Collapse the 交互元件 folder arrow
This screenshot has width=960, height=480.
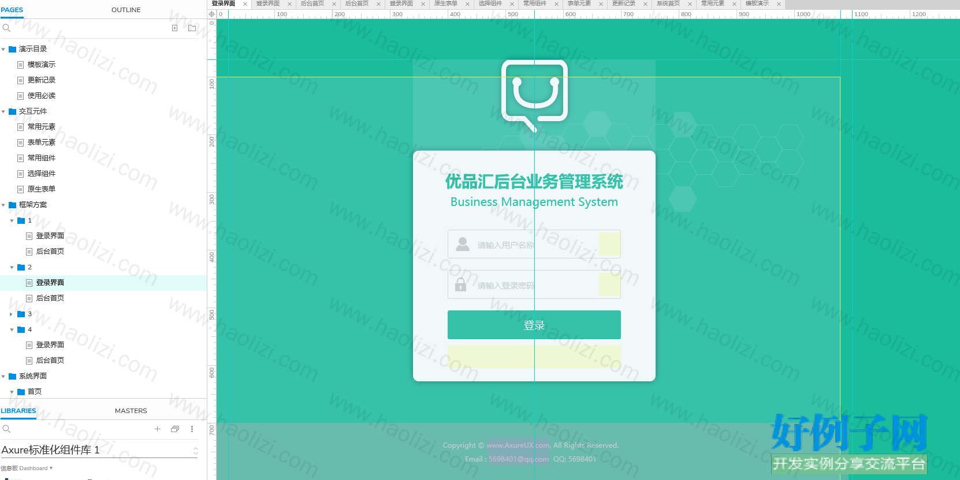3,111
